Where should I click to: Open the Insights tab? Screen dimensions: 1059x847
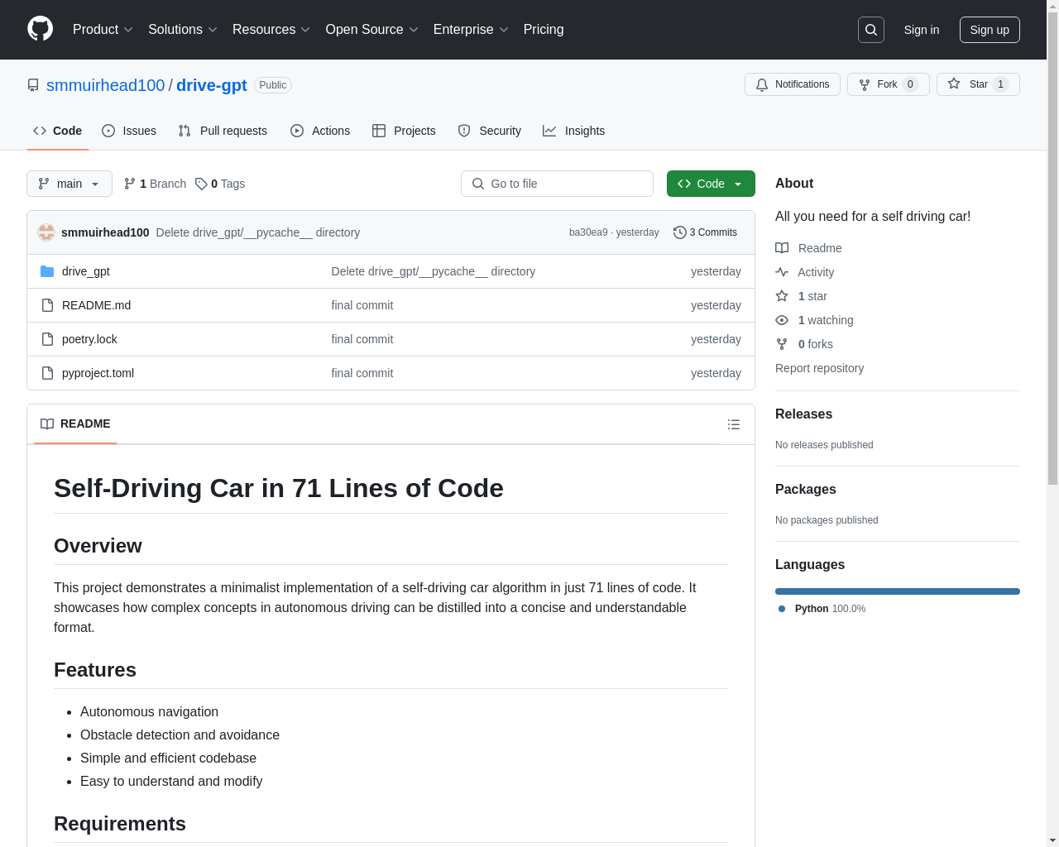[573, 131]
